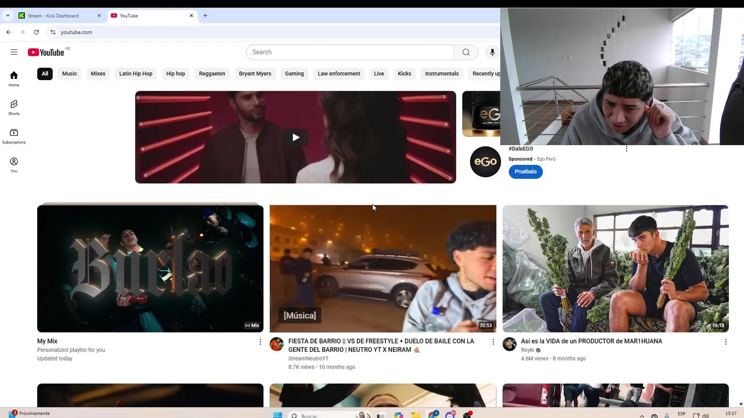Open the Royki channel name link

[527, 350]
